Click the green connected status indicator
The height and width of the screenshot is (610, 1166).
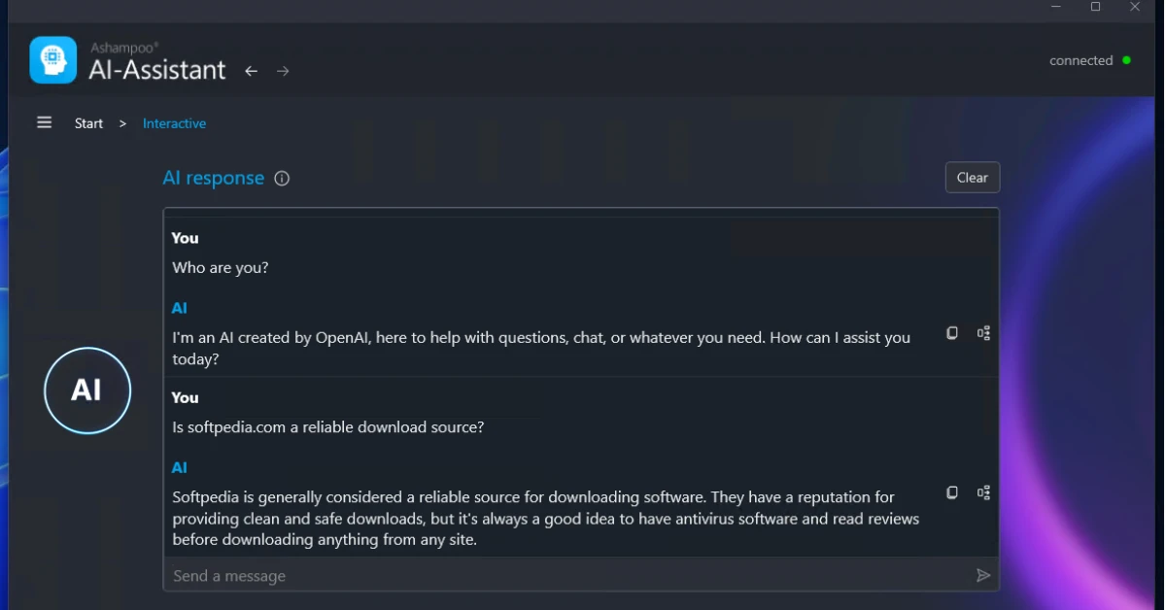coord(1126,60)
